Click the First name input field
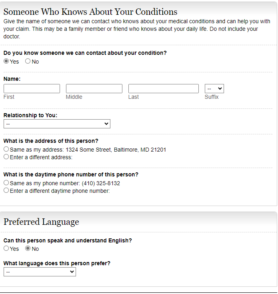This screenshot has width=278, height=294. (x=32, y=89)
